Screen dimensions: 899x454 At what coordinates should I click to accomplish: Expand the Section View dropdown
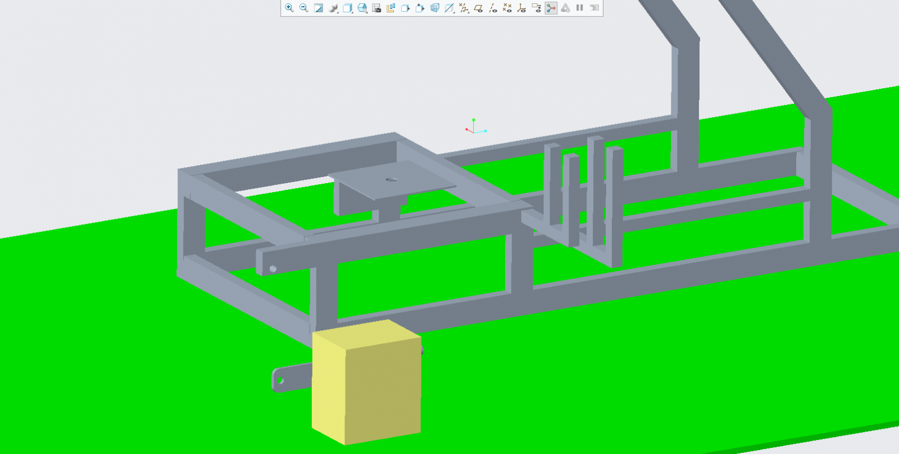tap(449, 8)
